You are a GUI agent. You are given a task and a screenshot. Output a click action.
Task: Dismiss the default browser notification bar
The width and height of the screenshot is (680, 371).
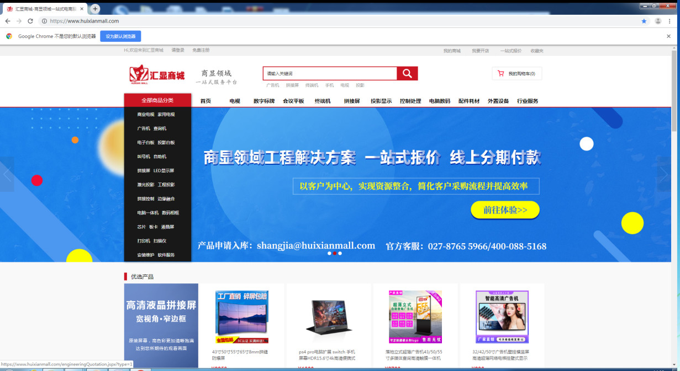[x=668, y=36]
